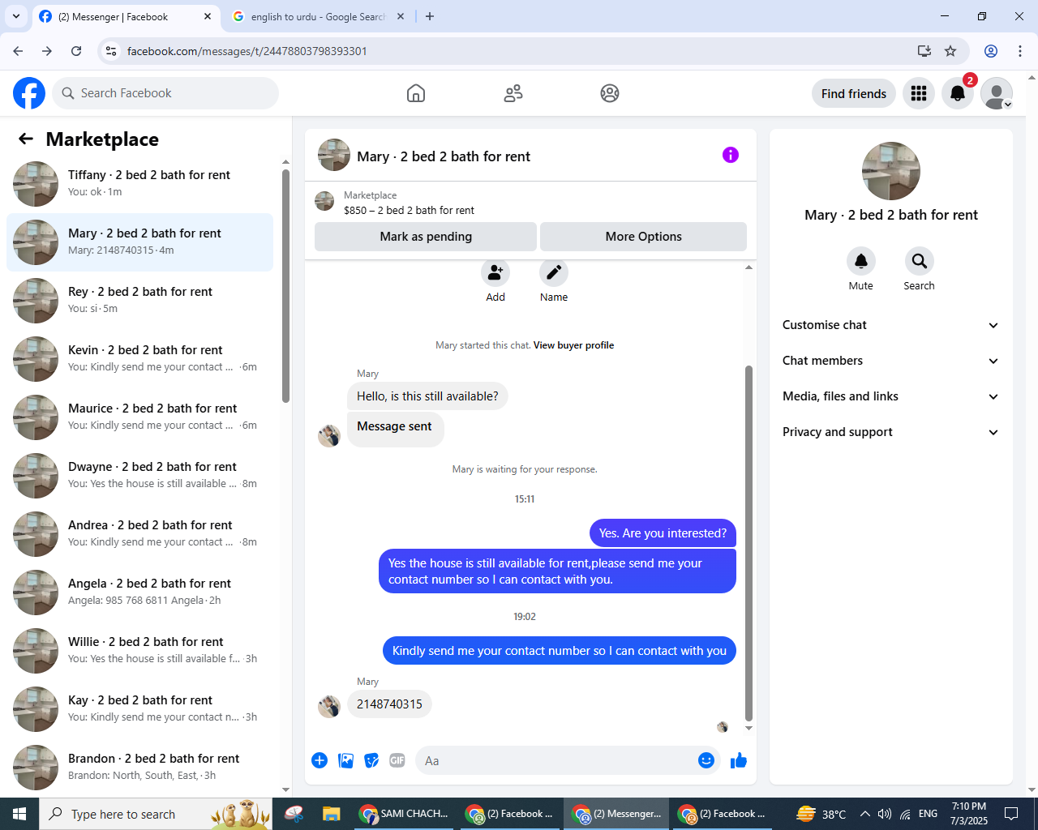
Task: Open more actions plus icon in composer
Action: 320,760
